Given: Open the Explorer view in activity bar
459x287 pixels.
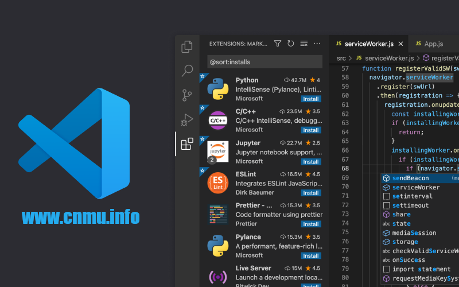Looking at the screenshot, I should tap(187, 47).
